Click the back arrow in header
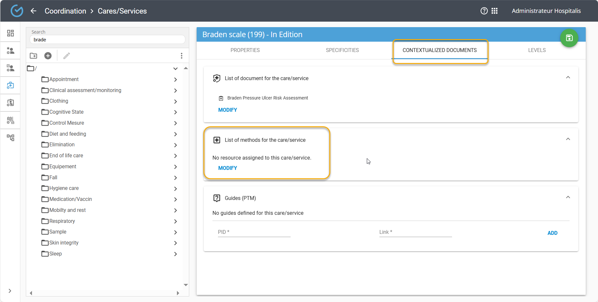Image resolution: width=598 pixels, height=302 pixels. click(x=33, y=11)
